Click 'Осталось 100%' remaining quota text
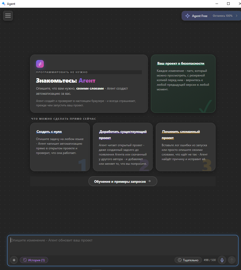Screen dimensions: 241x270 [x=222, y=16]
